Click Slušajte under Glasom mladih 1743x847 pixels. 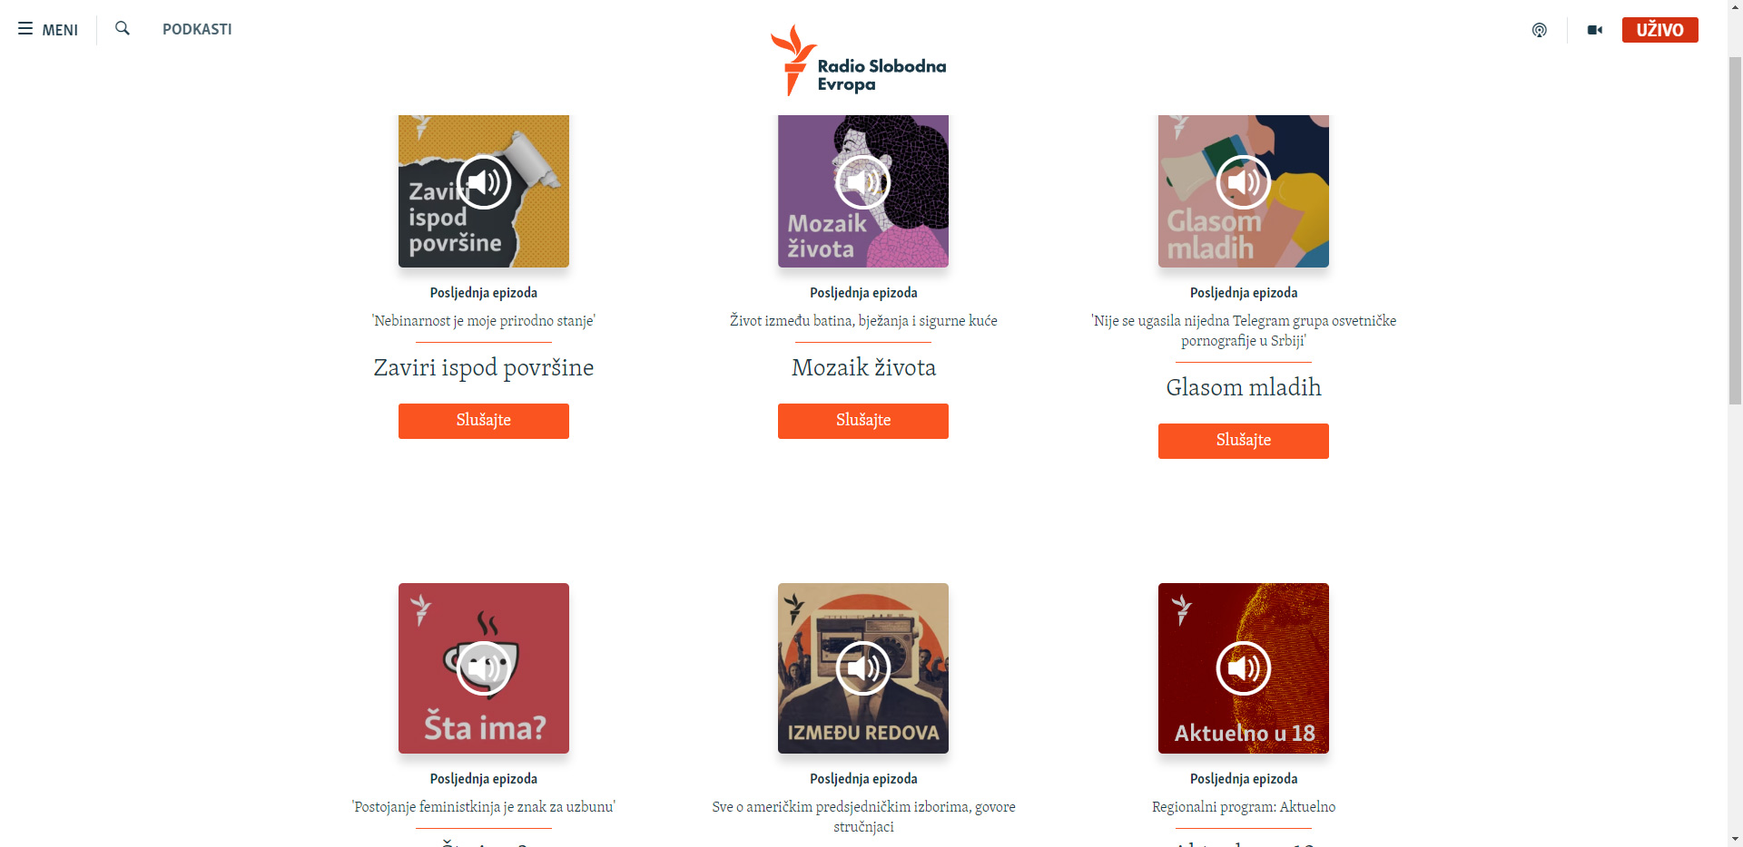[x=1244, y=441]
